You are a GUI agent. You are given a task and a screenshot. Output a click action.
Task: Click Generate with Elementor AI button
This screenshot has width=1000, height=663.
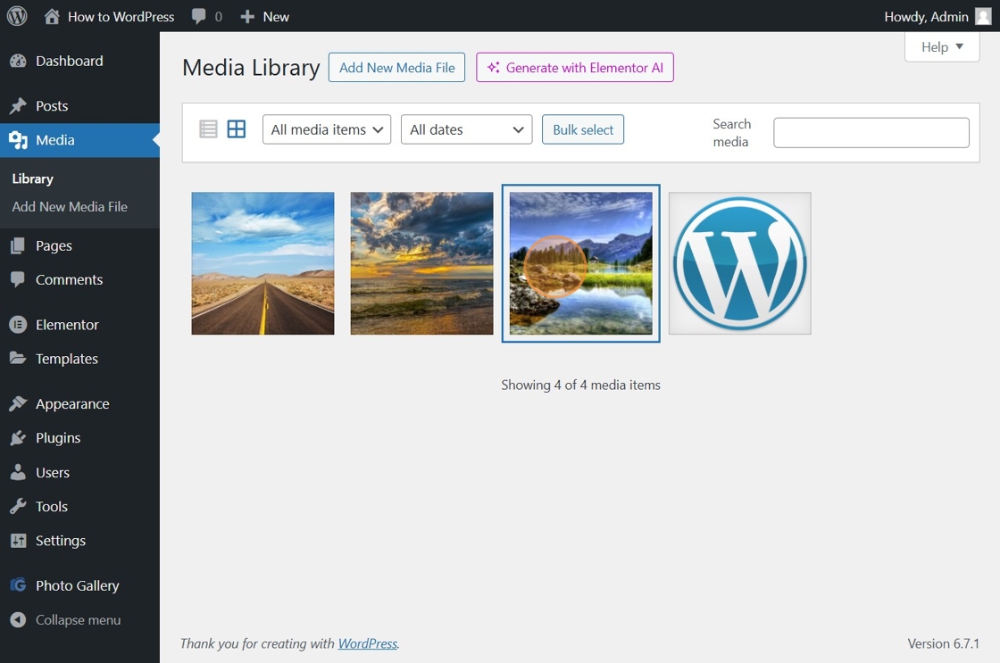(575, 68)
